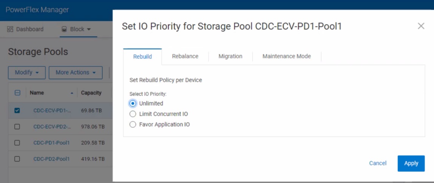The image size is (434, 183).
Task: Expand the Modify dropdown
Action: point(26,72)
